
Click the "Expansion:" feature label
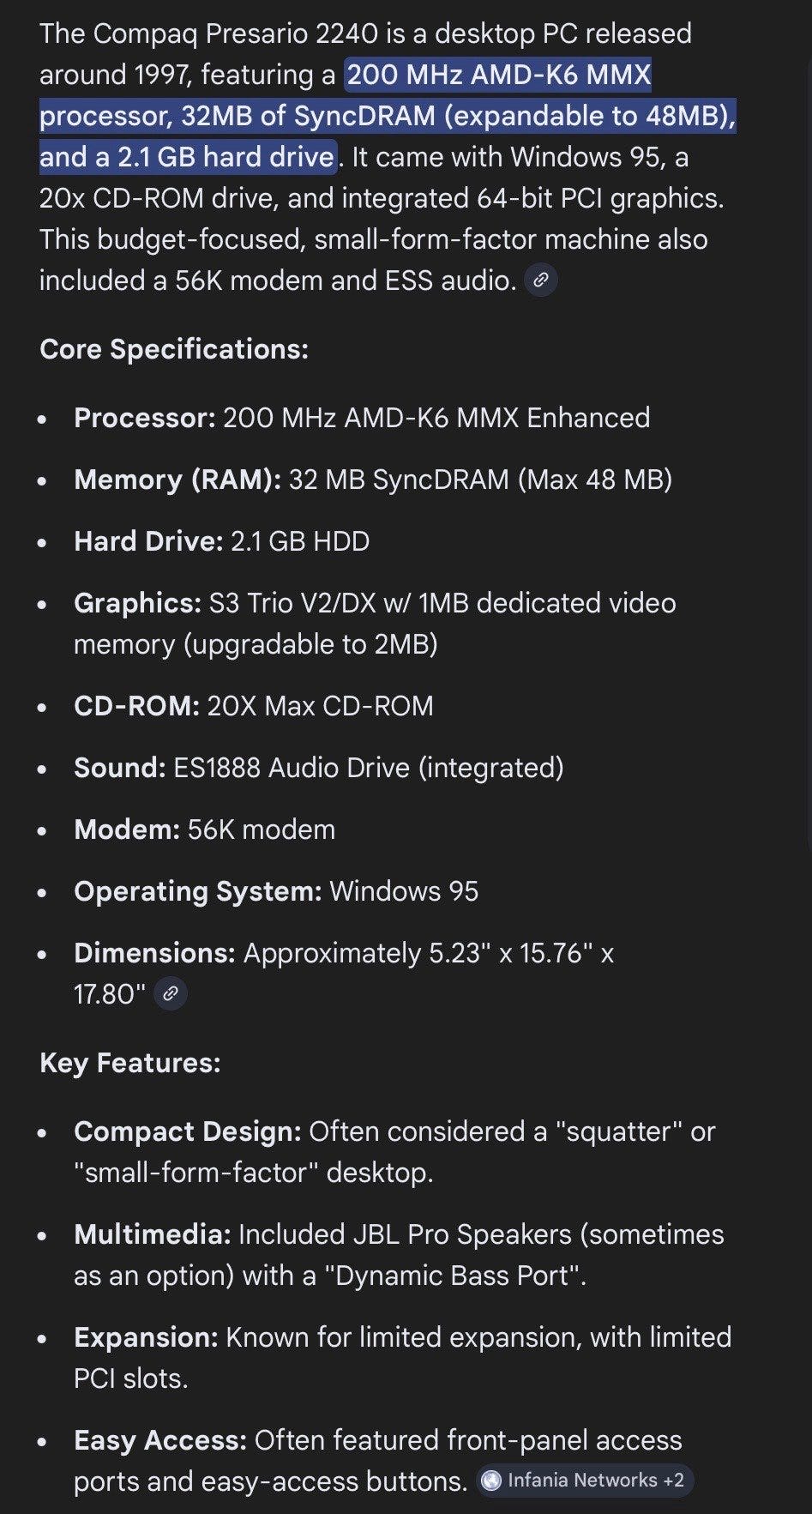tap(146, 1337)
